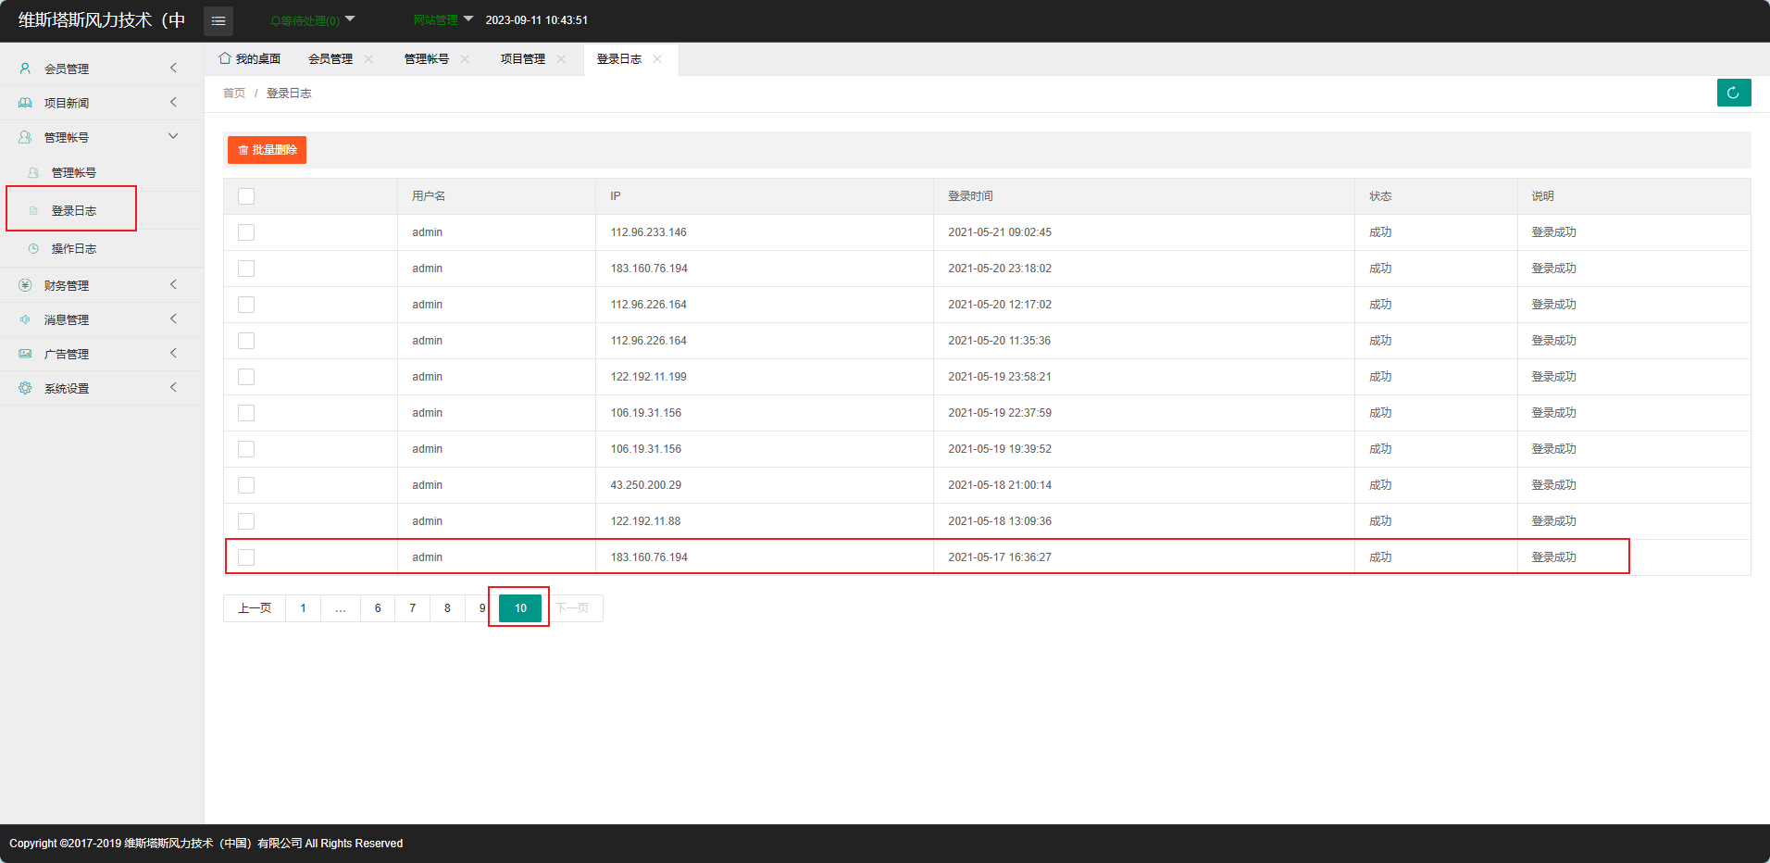Viewport: 1770px width, 863px height.
Task: Check the row with IP 112.96.233.146
Action: coord(246,232)
